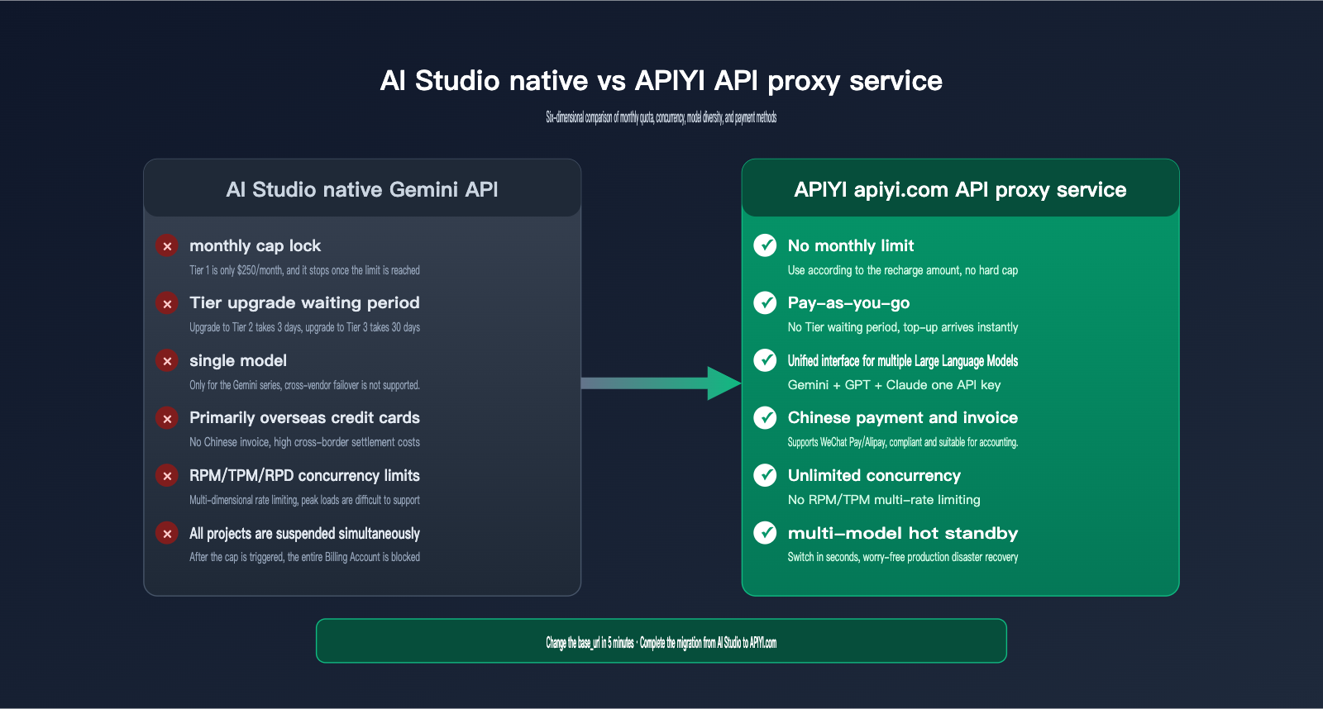
Task: Click the red X icon beside monthly cap lock
Action: coord(167,246)
